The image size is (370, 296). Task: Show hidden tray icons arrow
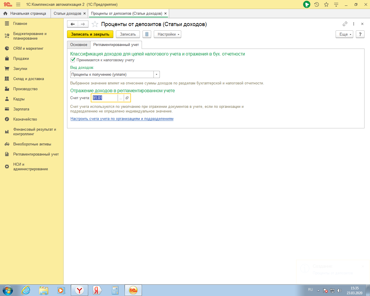(318, 291)
